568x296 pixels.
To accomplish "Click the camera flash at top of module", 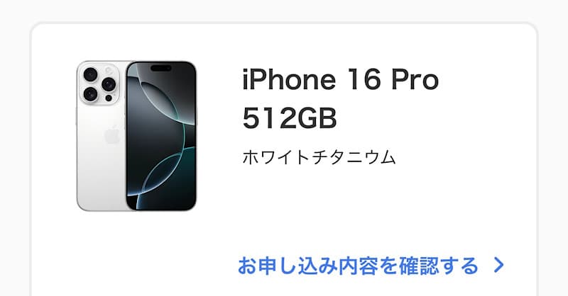I will coord(109,70).
